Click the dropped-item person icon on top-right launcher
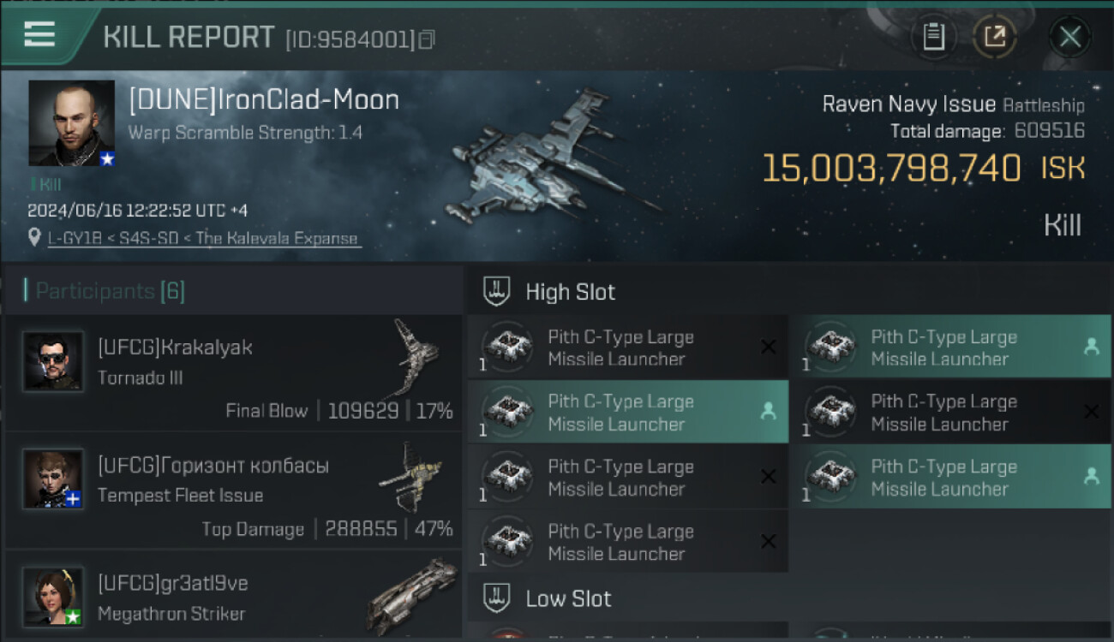The width and height of the screenshot is (1114, 642). coord(1091,347)
